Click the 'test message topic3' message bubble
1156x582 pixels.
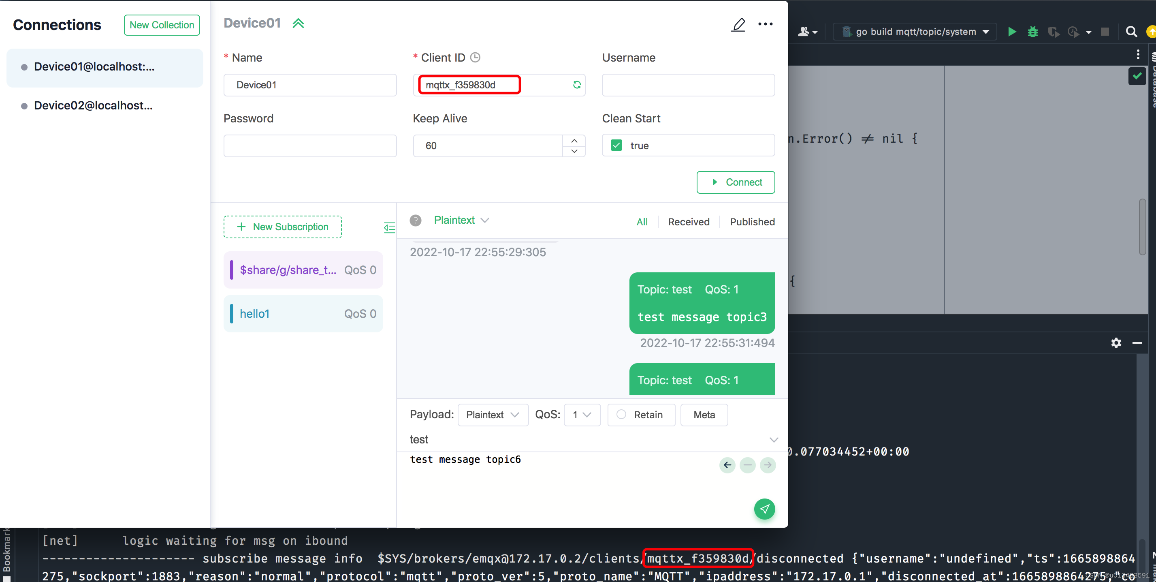(702, 303)
